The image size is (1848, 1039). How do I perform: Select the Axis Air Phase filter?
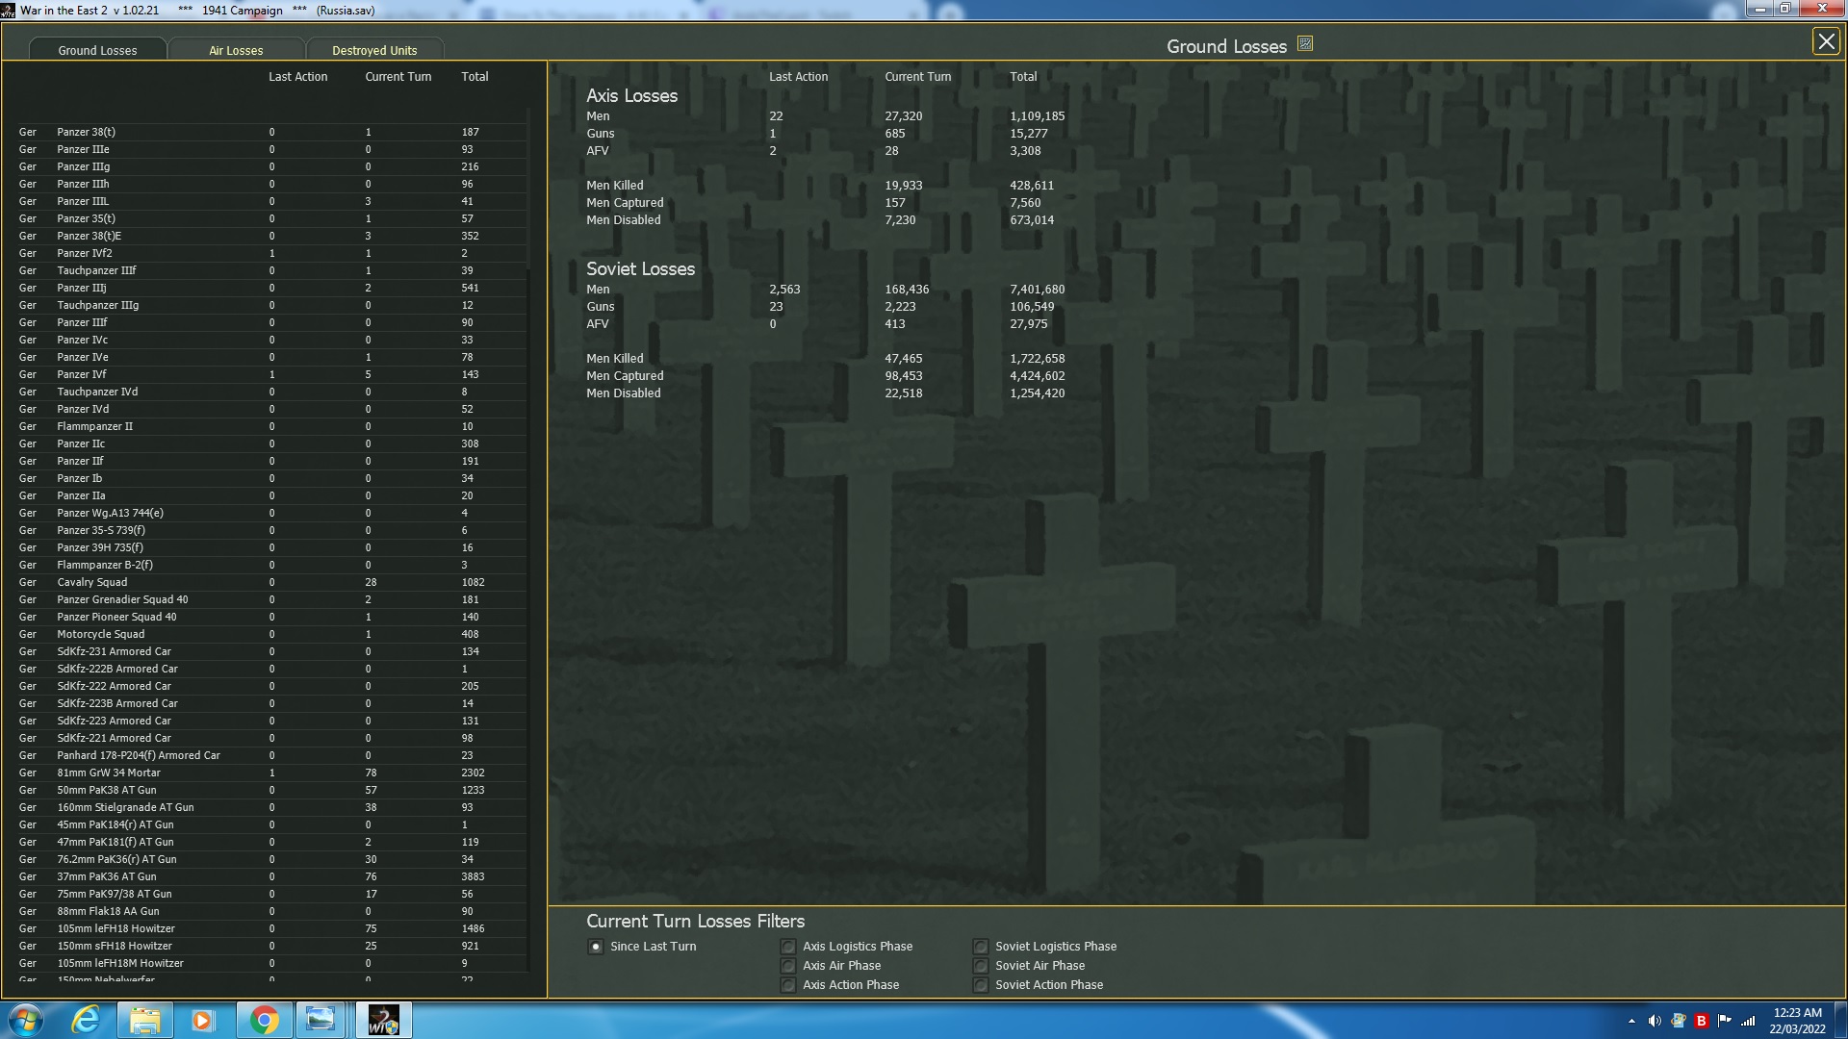[x=788, y=966]
